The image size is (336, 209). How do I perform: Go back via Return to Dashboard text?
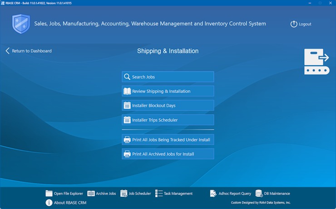point(32,51)
